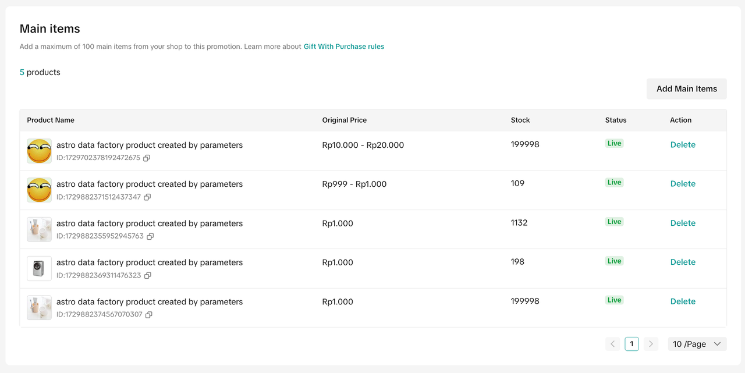Click the Live status of first product

coord(614,143)
